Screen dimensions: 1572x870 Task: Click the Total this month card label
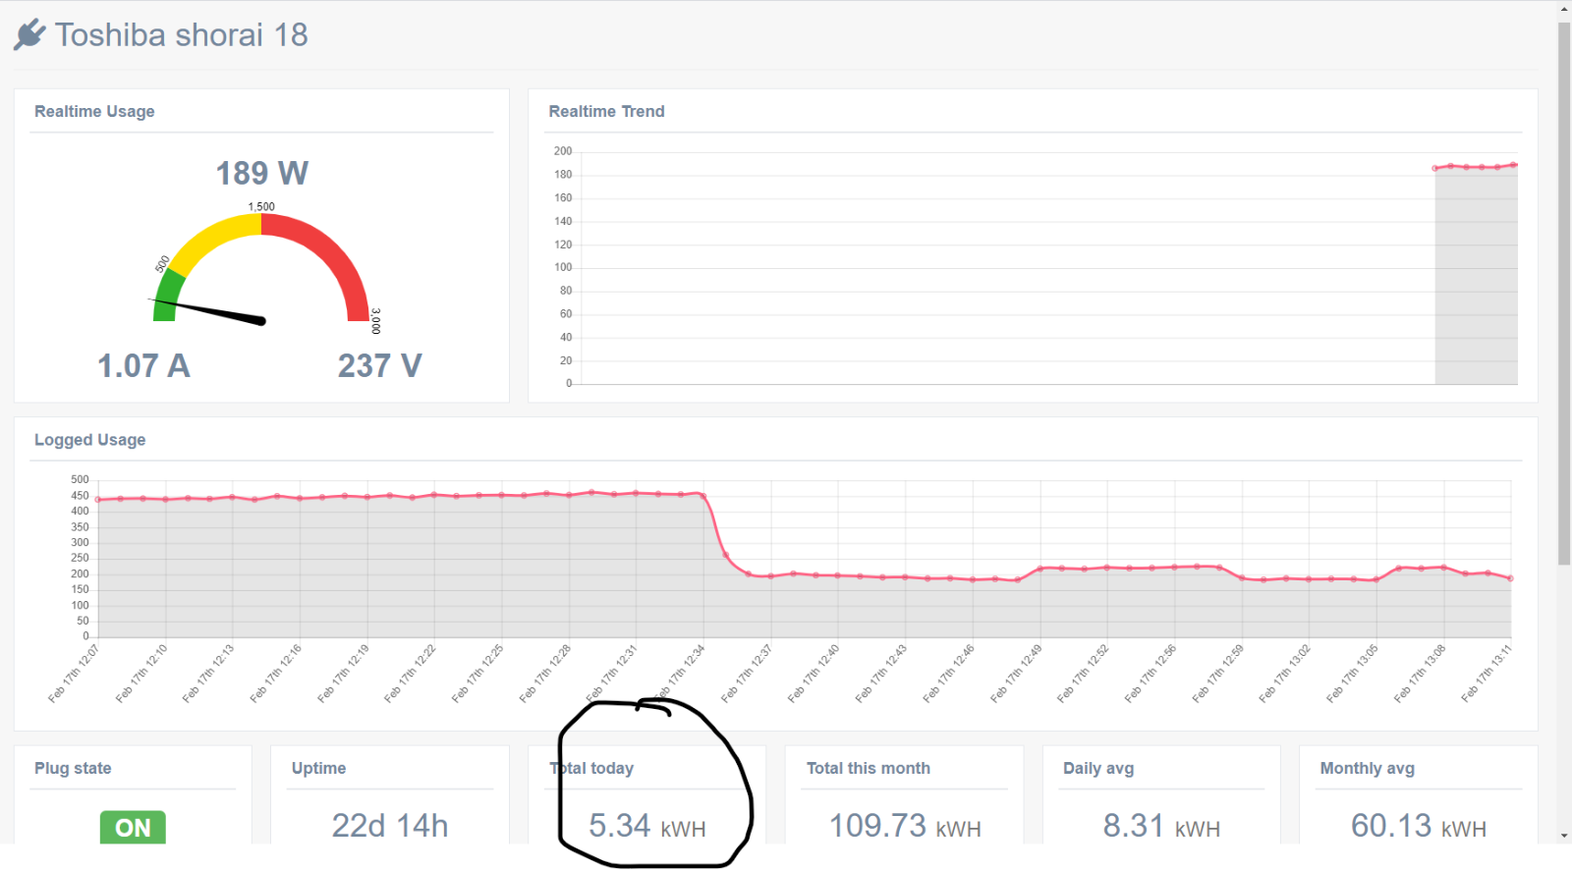pos(869,768)
